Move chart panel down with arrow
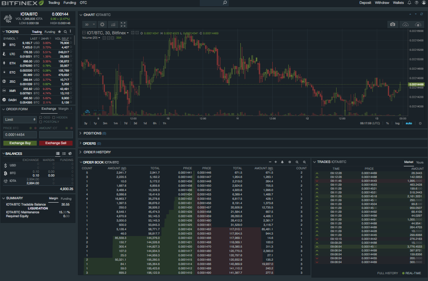Screen dimensions: 428x281 (x=416, y=14)
